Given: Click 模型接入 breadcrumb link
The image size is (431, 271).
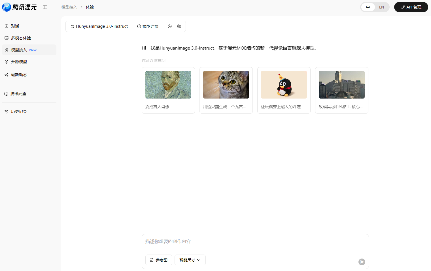Looking at the screenshot, I should pos(69,7).
